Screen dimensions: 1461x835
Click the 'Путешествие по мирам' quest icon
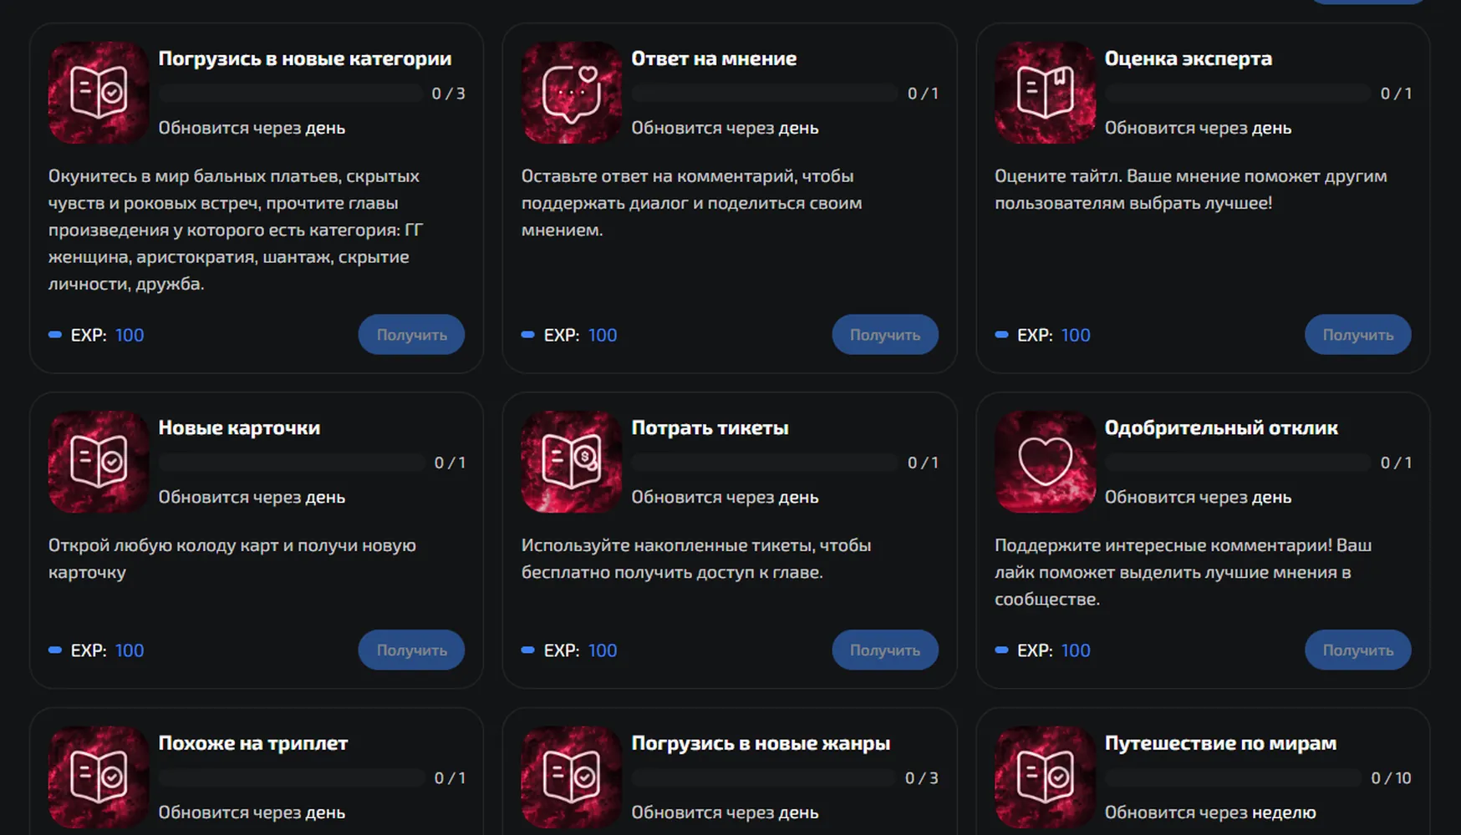coord(1045,777)
